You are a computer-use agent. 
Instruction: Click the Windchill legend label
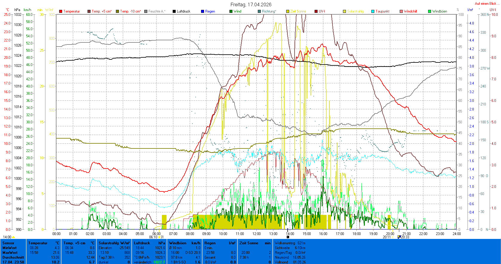(410, 11)
